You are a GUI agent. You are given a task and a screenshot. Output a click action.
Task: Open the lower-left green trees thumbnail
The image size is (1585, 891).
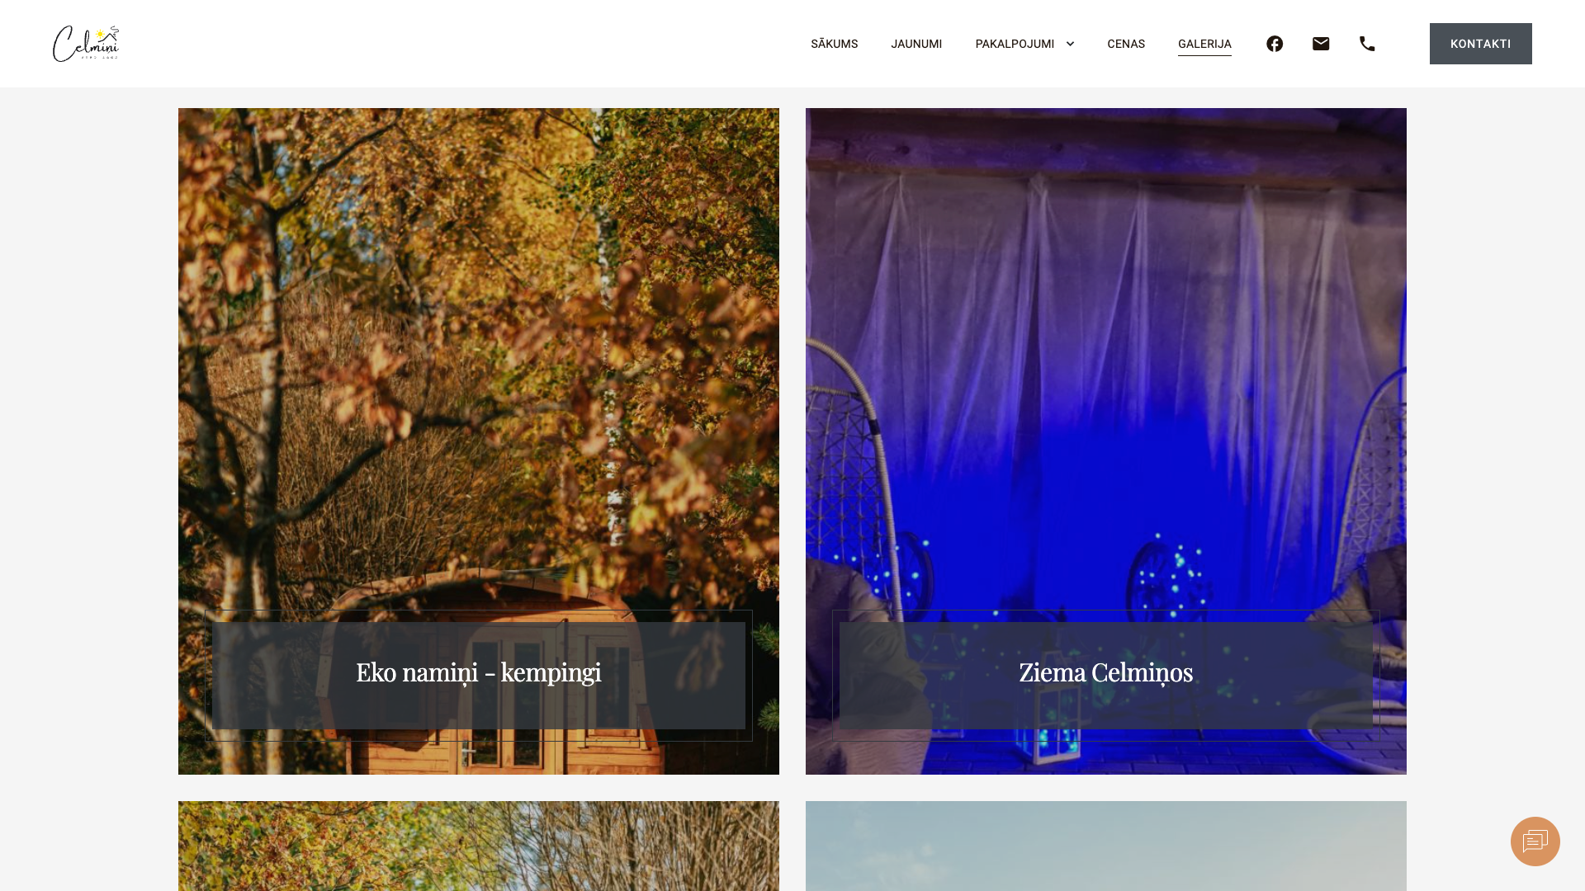(x=479, y=846)
